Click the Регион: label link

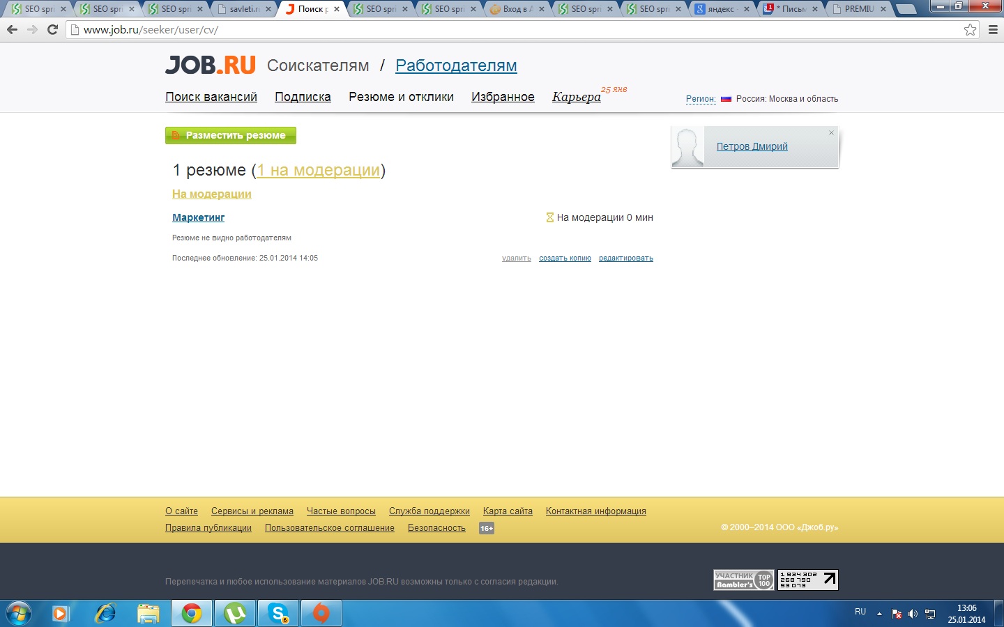click(x=701, y=99)
